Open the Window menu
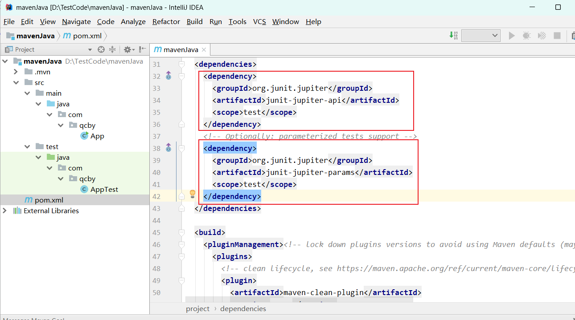 tap(286, 21)
